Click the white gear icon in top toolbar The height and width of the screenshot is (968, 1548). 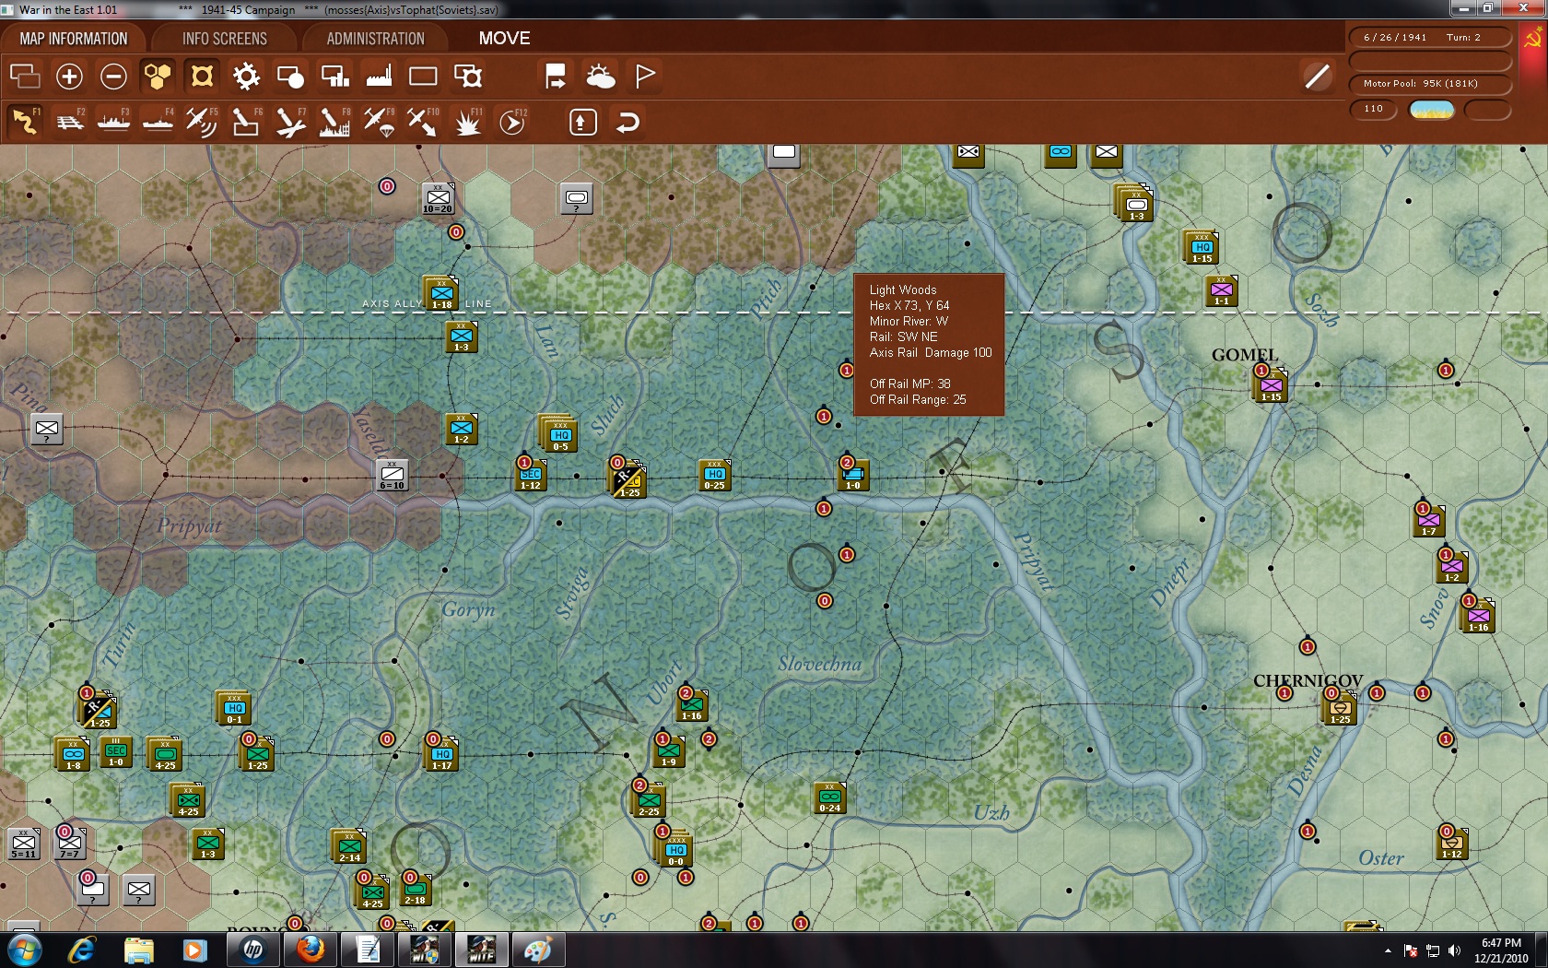[x=246, y=76]
